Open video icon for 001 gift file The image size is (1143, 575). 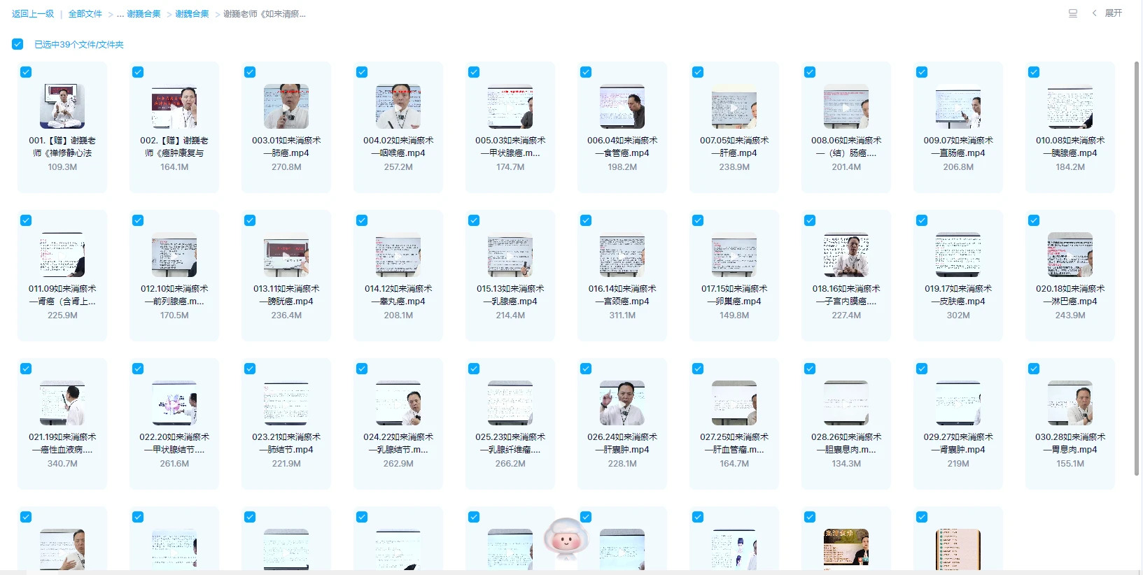point(62,106)
